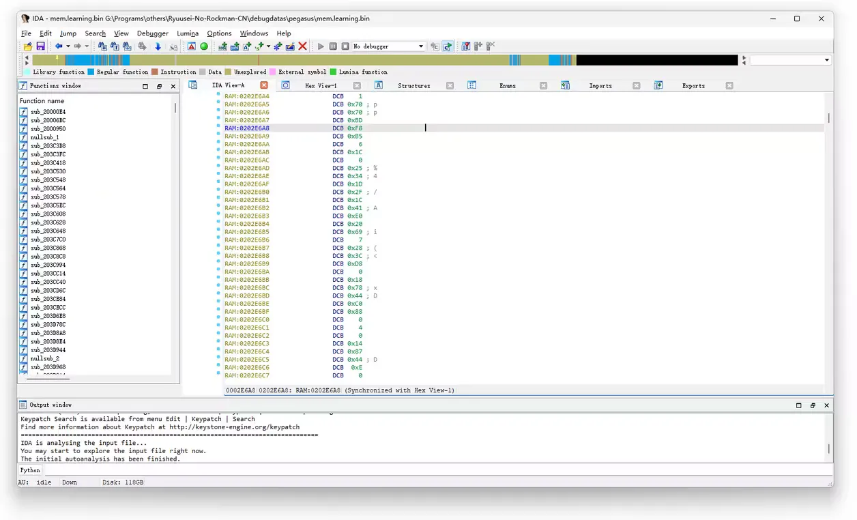Open the dropdown right of navigation band
This screenshot has width=857, height=520.
pos(827,60)
